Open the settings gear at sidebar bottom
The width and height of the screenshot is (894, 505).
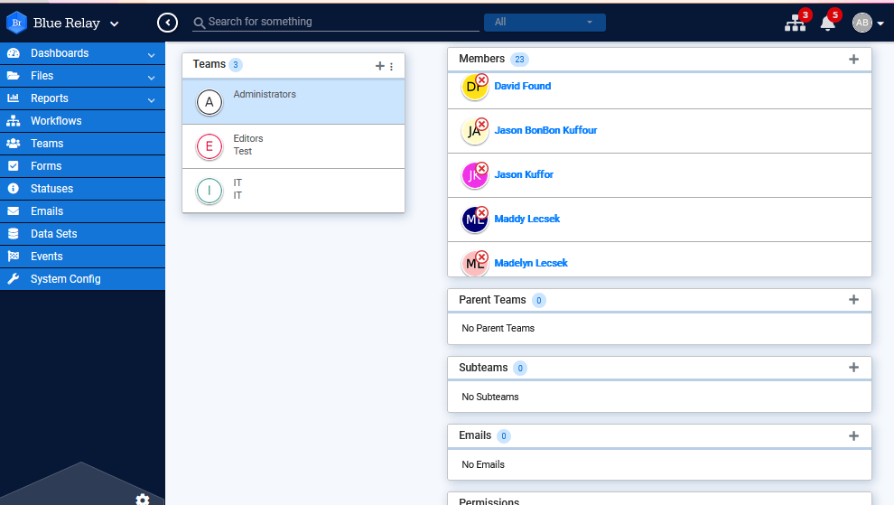tap(143, 500)
